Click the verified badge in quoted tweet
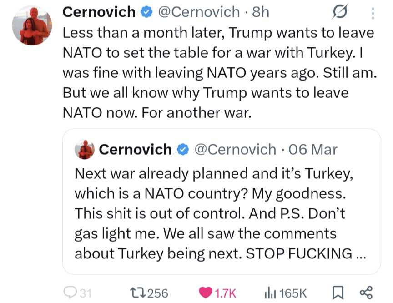Image resolution: width=393 pixels, height=303 pixels. (x=183, y=149)
